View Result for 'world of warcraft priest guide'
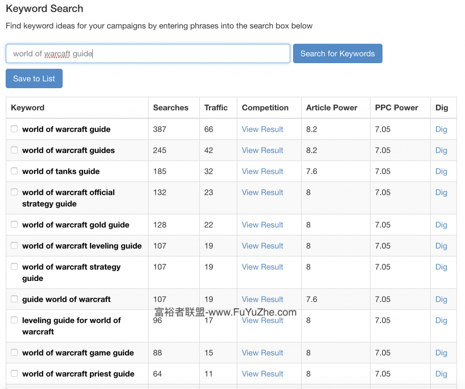Image resolution: width=465 pixels, height=389 pixels. pos(262,374)
